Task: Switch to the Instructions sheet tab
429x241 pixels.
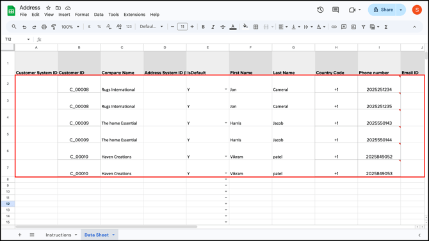Action: pos(58,235)
